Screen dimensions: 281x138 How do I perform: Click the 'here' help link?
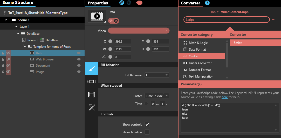point(224,97)
